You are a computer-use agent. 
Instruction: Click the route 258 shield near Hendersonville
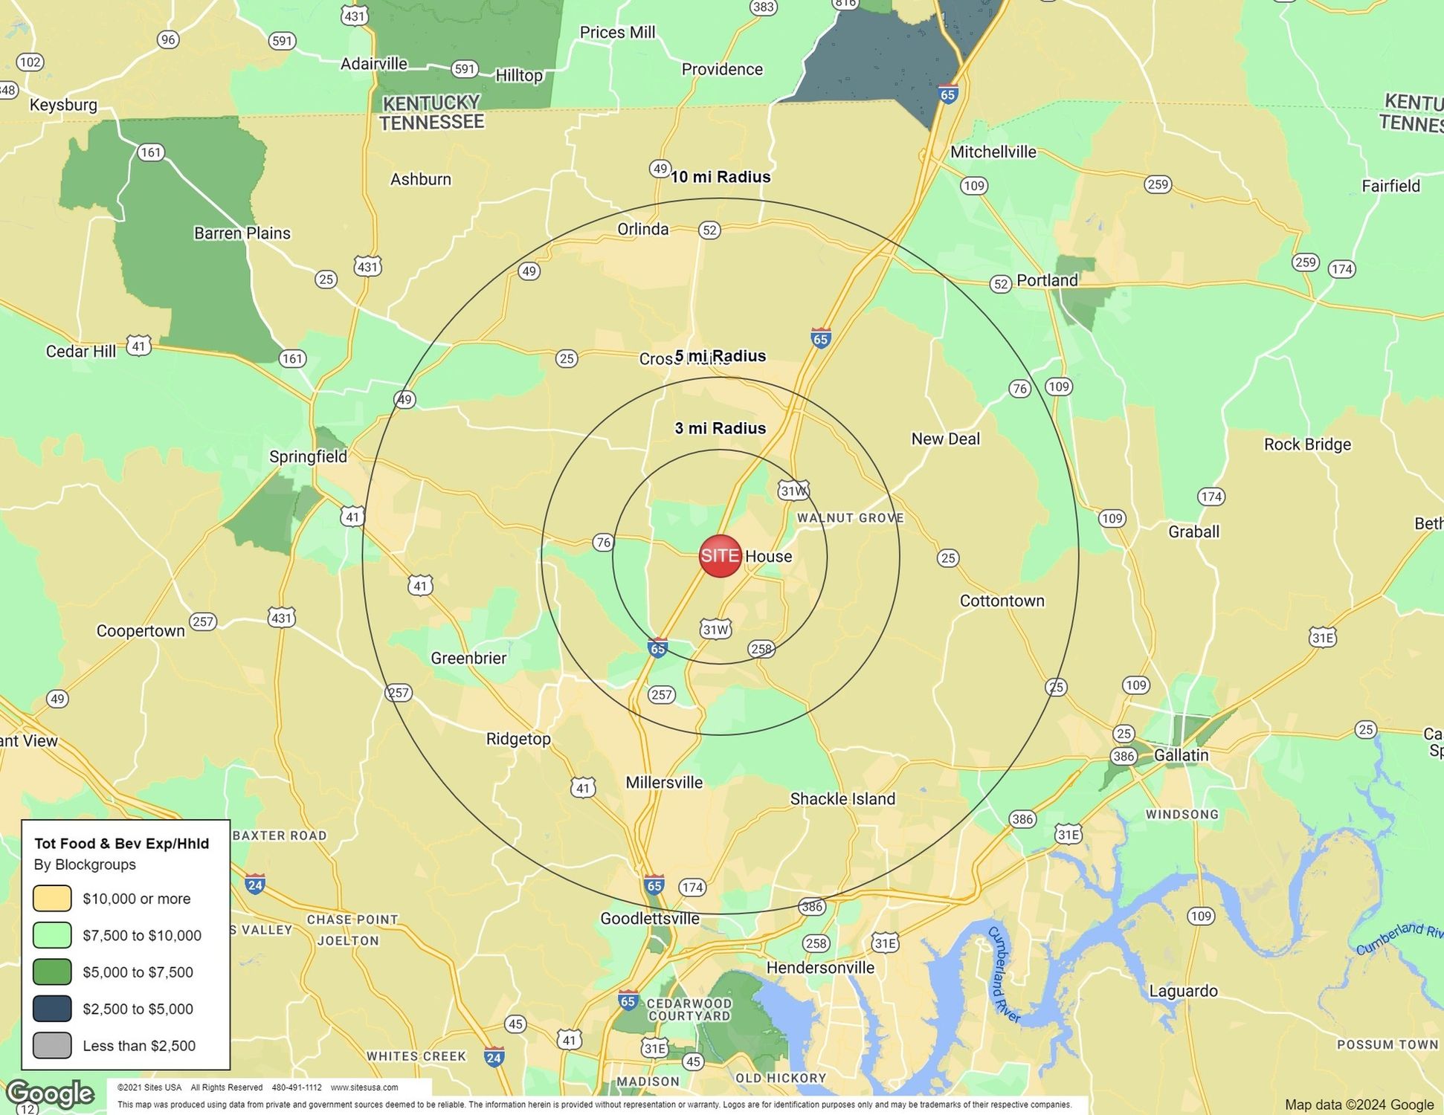pyautogui.click(x=816, y=943)
